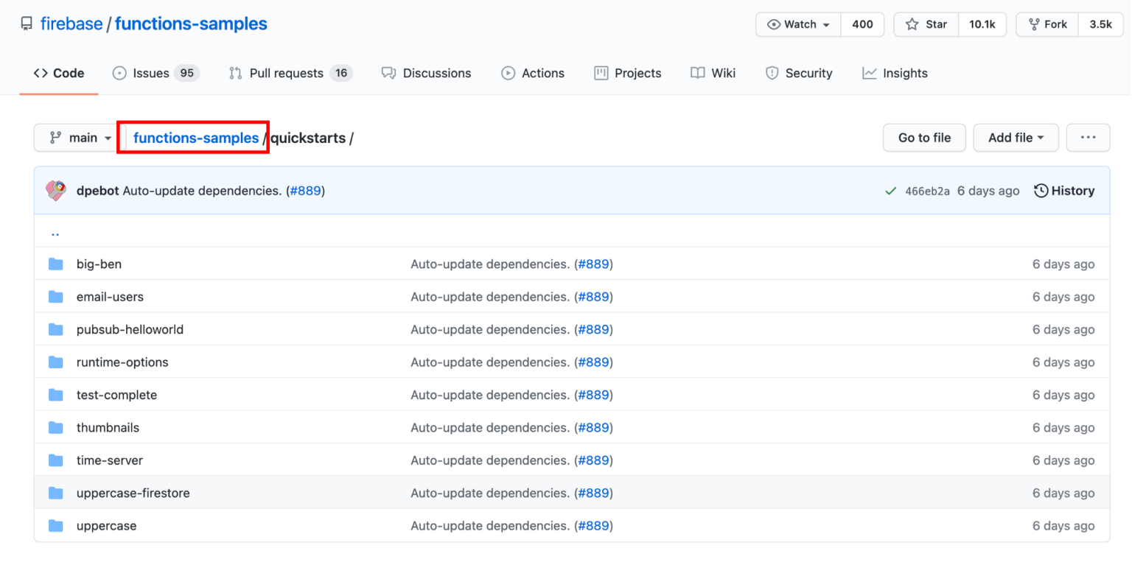Click the dpebot avatar image
The width and height of the screenshot is (1132, 562).
pos(57,190)
